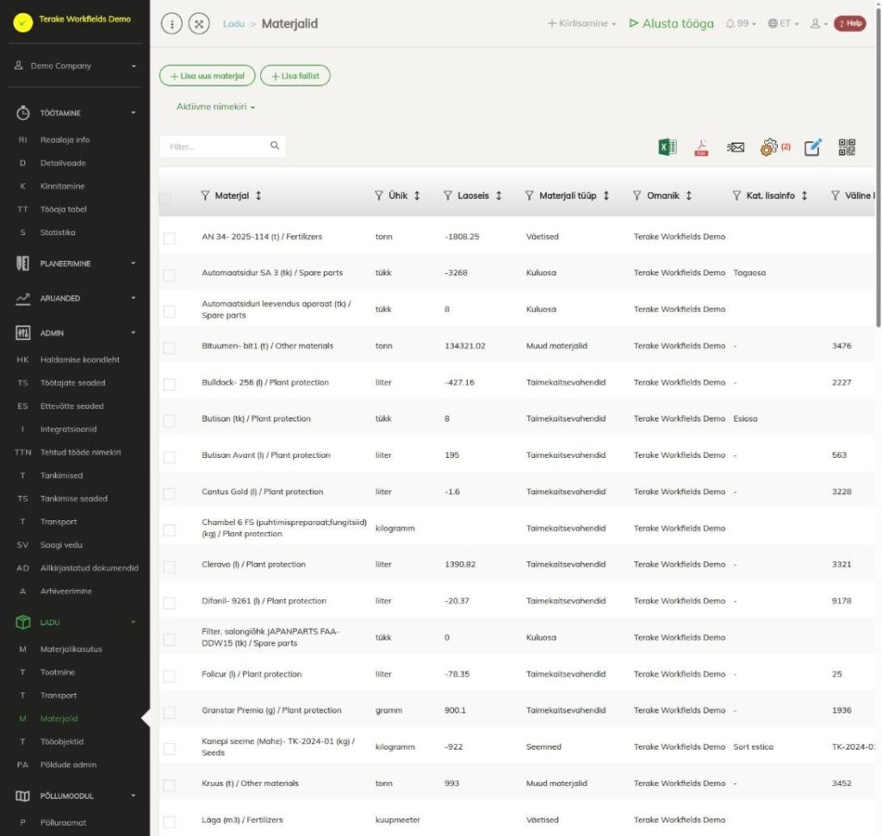
Task: Tick the checkbox for AN 34- 2025-114 row
Action: pos(169,238)
